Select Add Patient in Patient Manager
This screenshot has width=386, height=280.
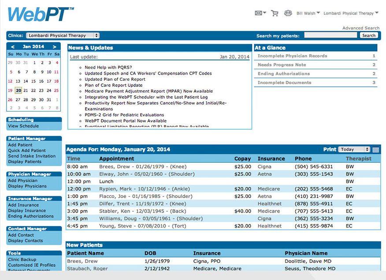click(x=20, y=145)
